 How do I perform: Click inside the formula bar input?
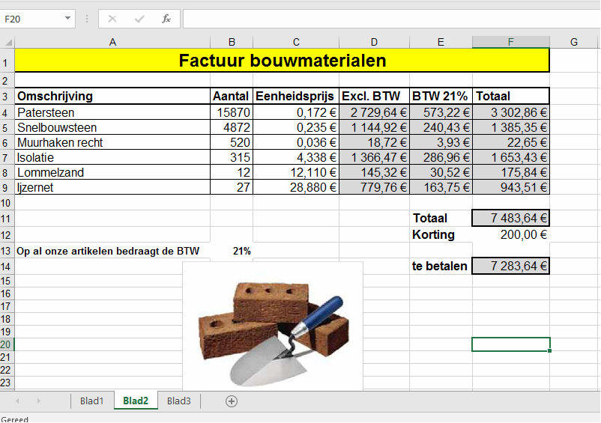[x=390, y=19]
